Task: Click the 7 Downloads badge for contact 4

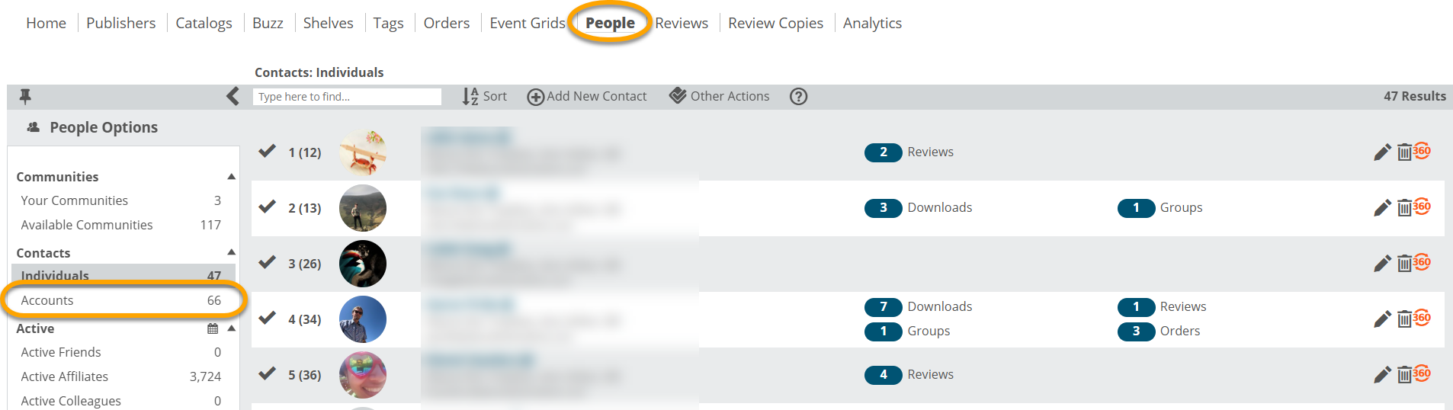Action: point(919,306)
